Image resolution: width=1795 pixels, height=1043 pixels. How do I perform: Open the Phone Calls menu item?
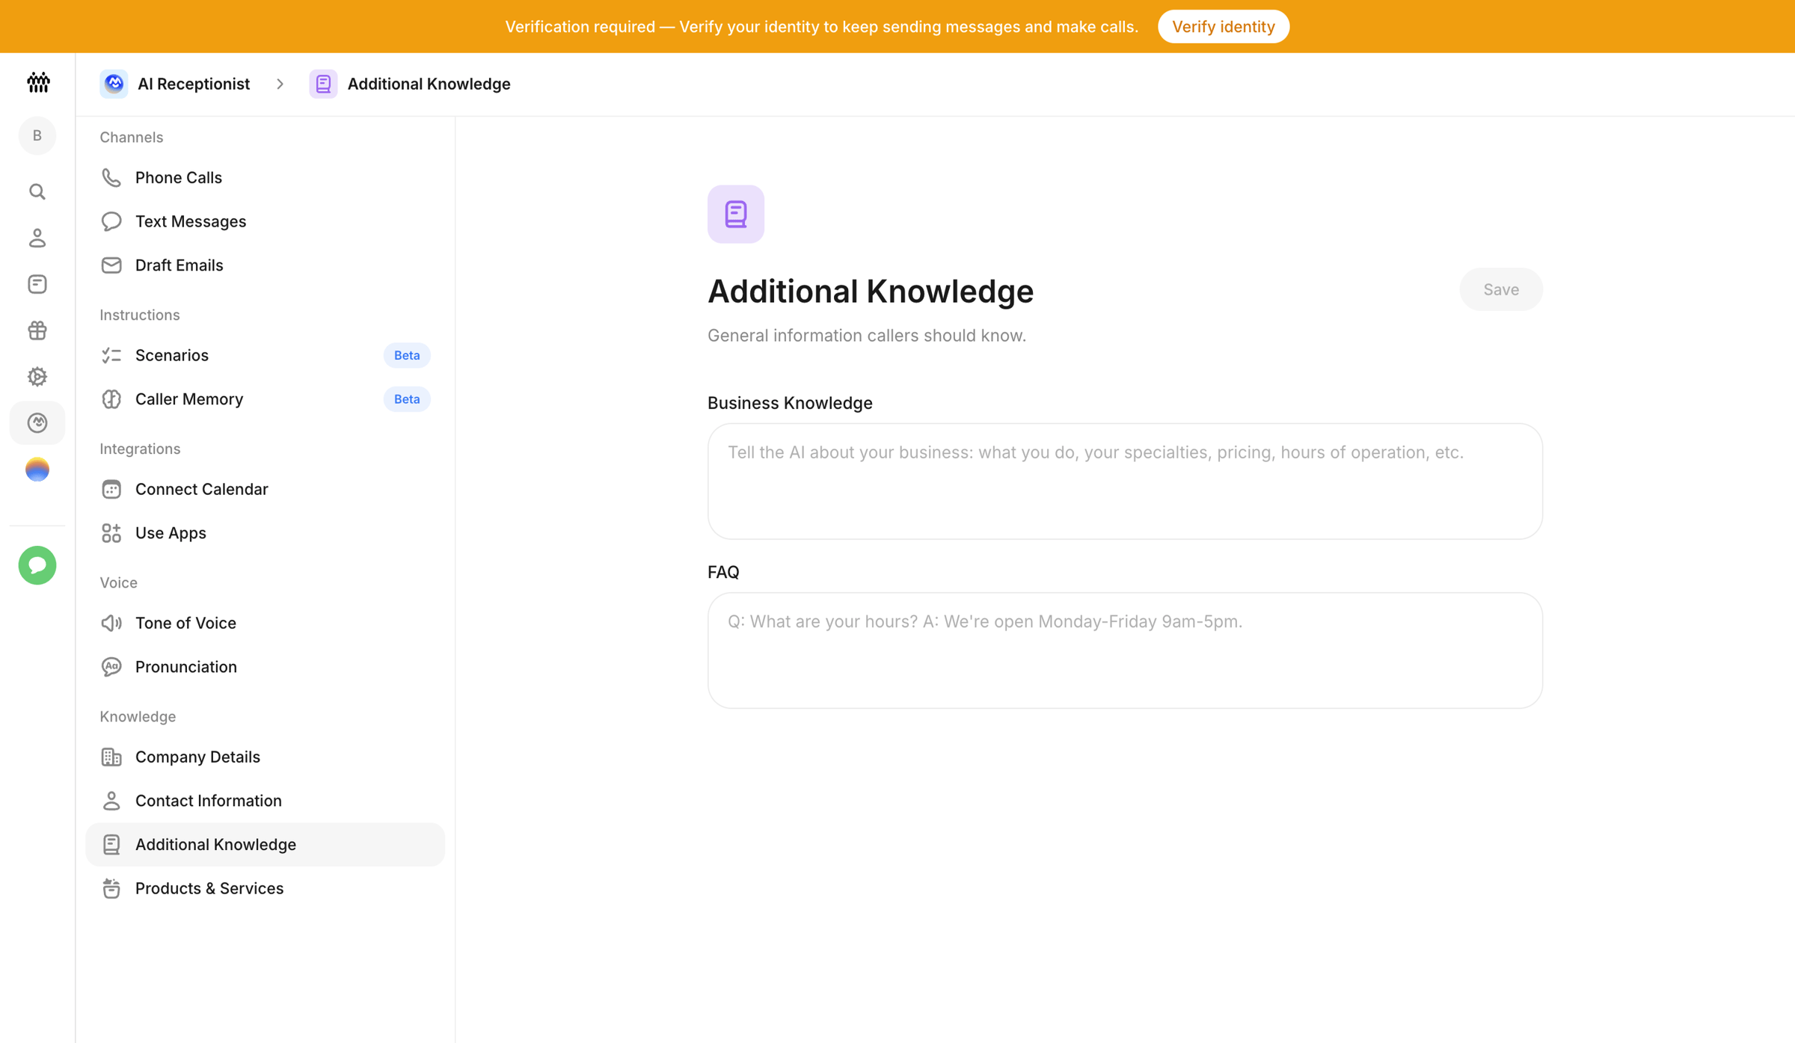coord(265,177)
